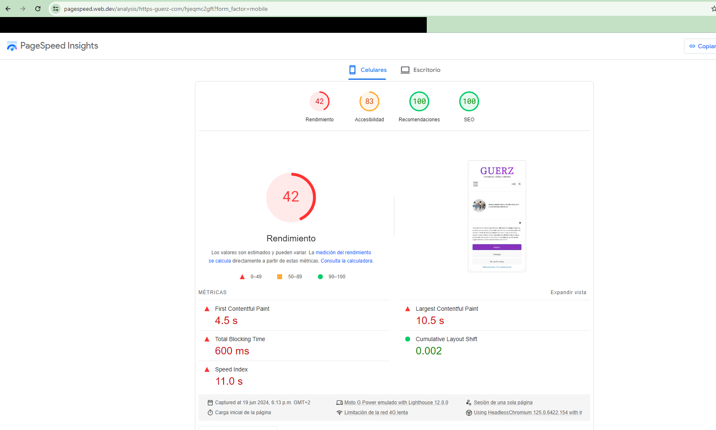Screen dimensions: 716x430
Task: Click the Total Blocking Time label
Action: point(240,339)
